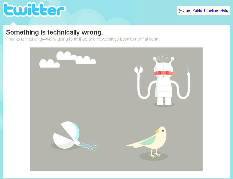Image resolution: width=233 pixels, height=179 pixels.
Task: Click the robot's antenna coil
Action: pyautogui.click(x=164, y=58)
